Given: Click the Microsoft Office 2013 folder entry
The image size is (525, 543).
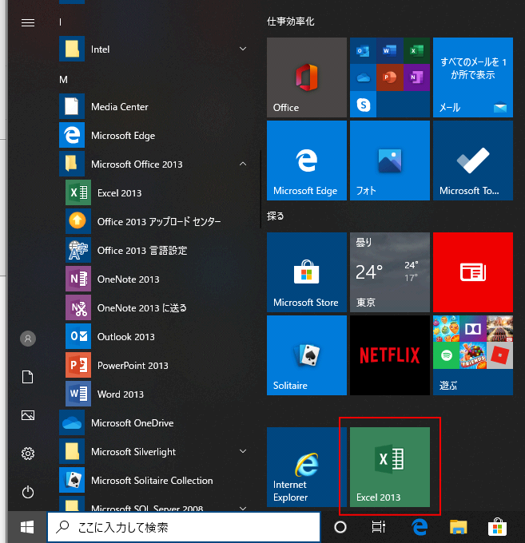Looking at the screenshot, I should click(x=154, y=164).
